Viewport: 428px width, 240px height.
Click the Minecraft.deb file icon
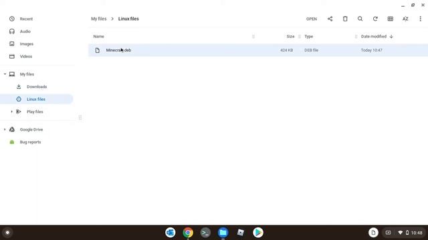pos(98,51)
